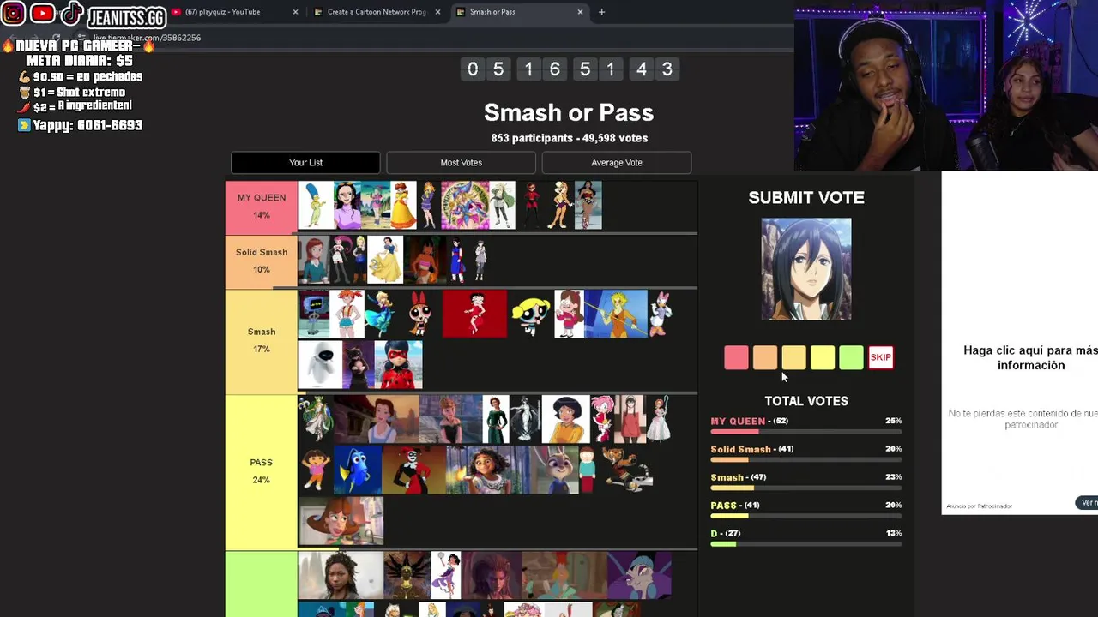Image resolution: width=1098 pixels, height=617 pixels.
Task: Select Blossom Powerpuff thumbnail in Smash tier
Action: [419, 314]
